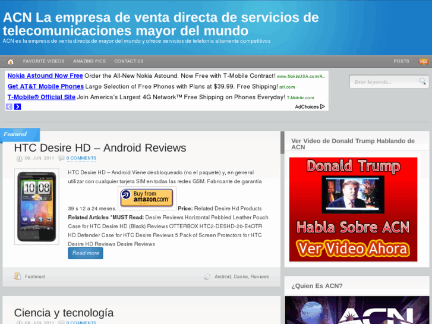
Task: Open the Nokia Astound Now Free ad
Action: [45, 76]
